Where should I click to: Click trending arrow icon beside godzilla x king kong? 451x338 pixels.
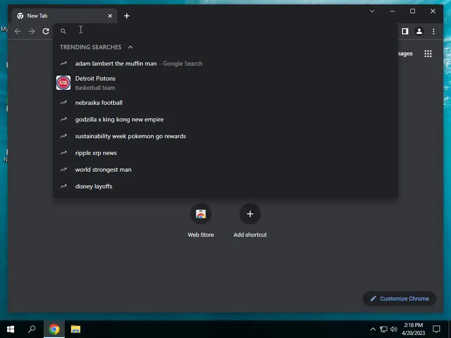pyautogui.click(x=63, y=119)
